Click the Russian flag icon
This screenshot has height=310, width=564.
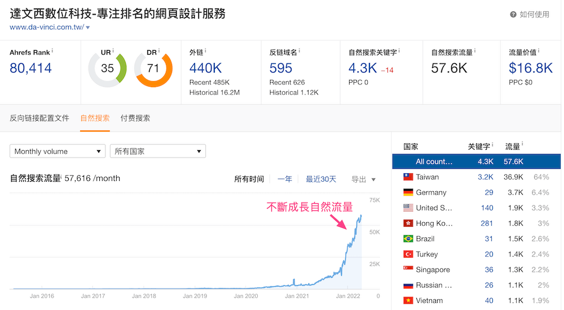point(408,286)
